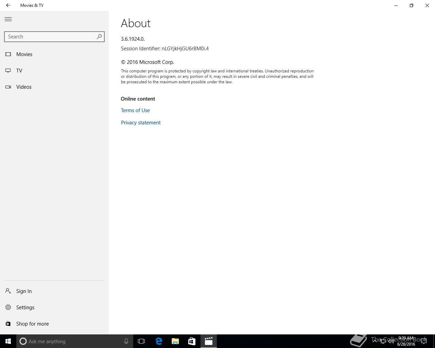Open the Movies section
Viewport: 435px width, 348px height.
pyautogui.click(x=54, y=54)
